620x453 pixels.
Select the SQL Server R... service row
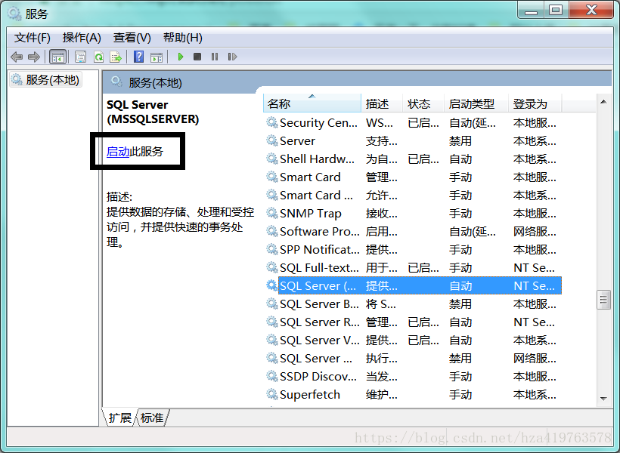pos(412,322)
